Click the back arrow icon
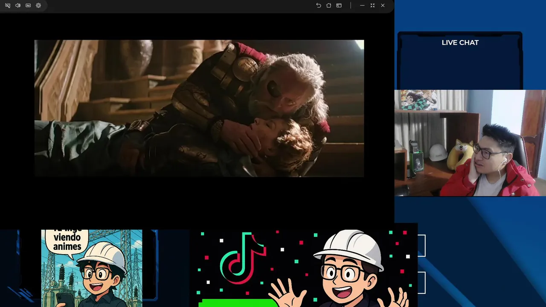Image resolution: width=546 pixels, height=307 pixels. pos(319,6)
